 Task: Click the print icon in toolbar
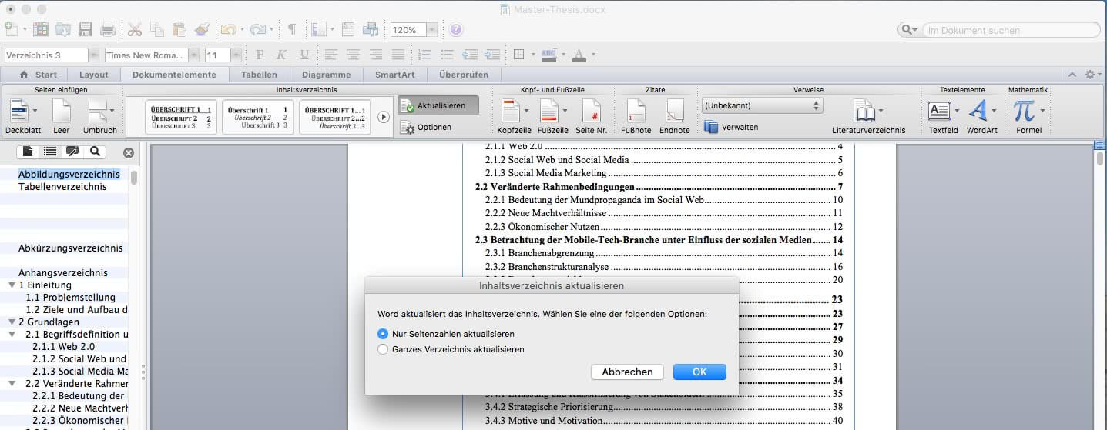[108, 30]
